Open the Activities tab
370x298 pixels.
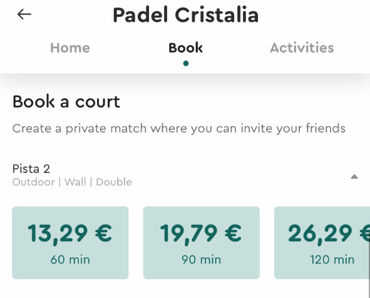coord(302,47)
